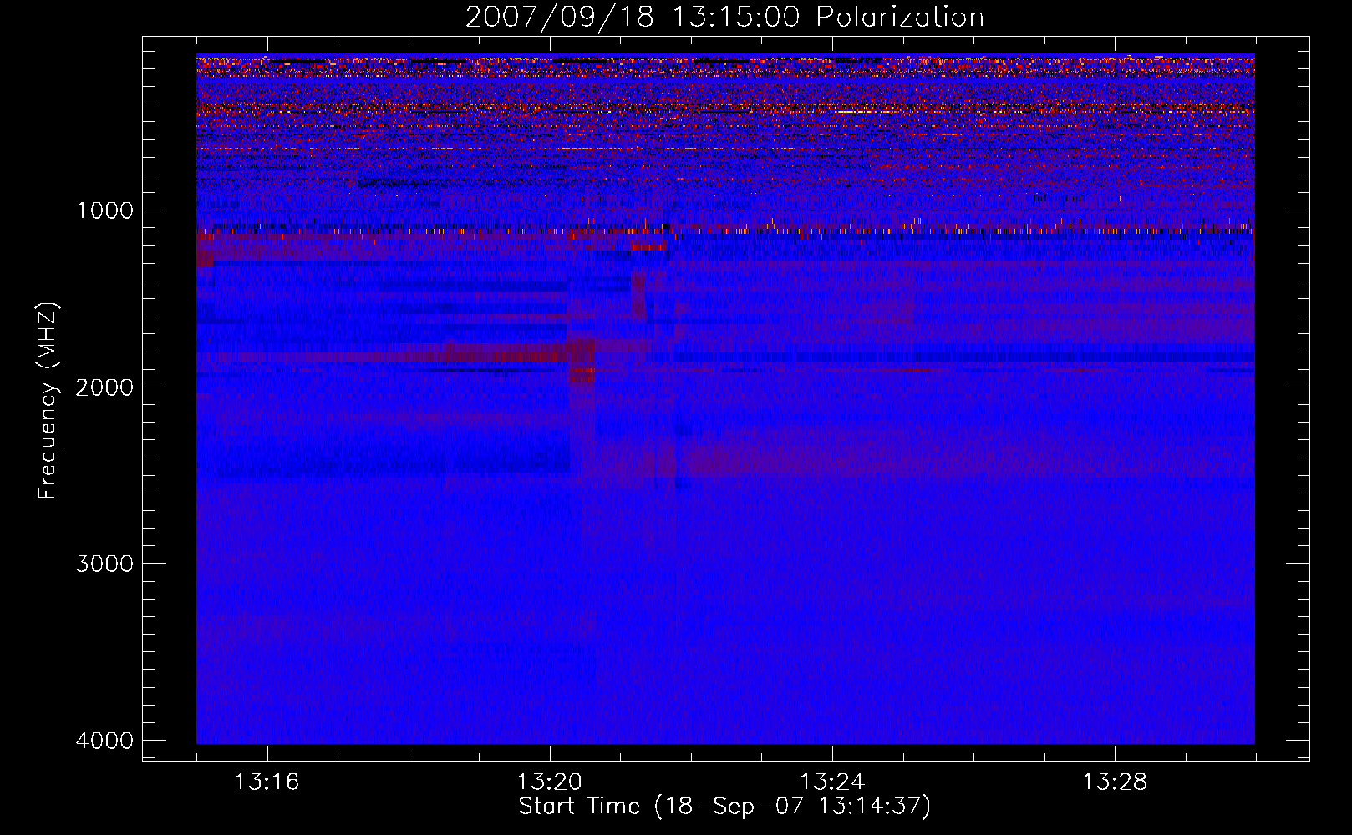Select the 2000 frequency tick label

tap(104, 387)
